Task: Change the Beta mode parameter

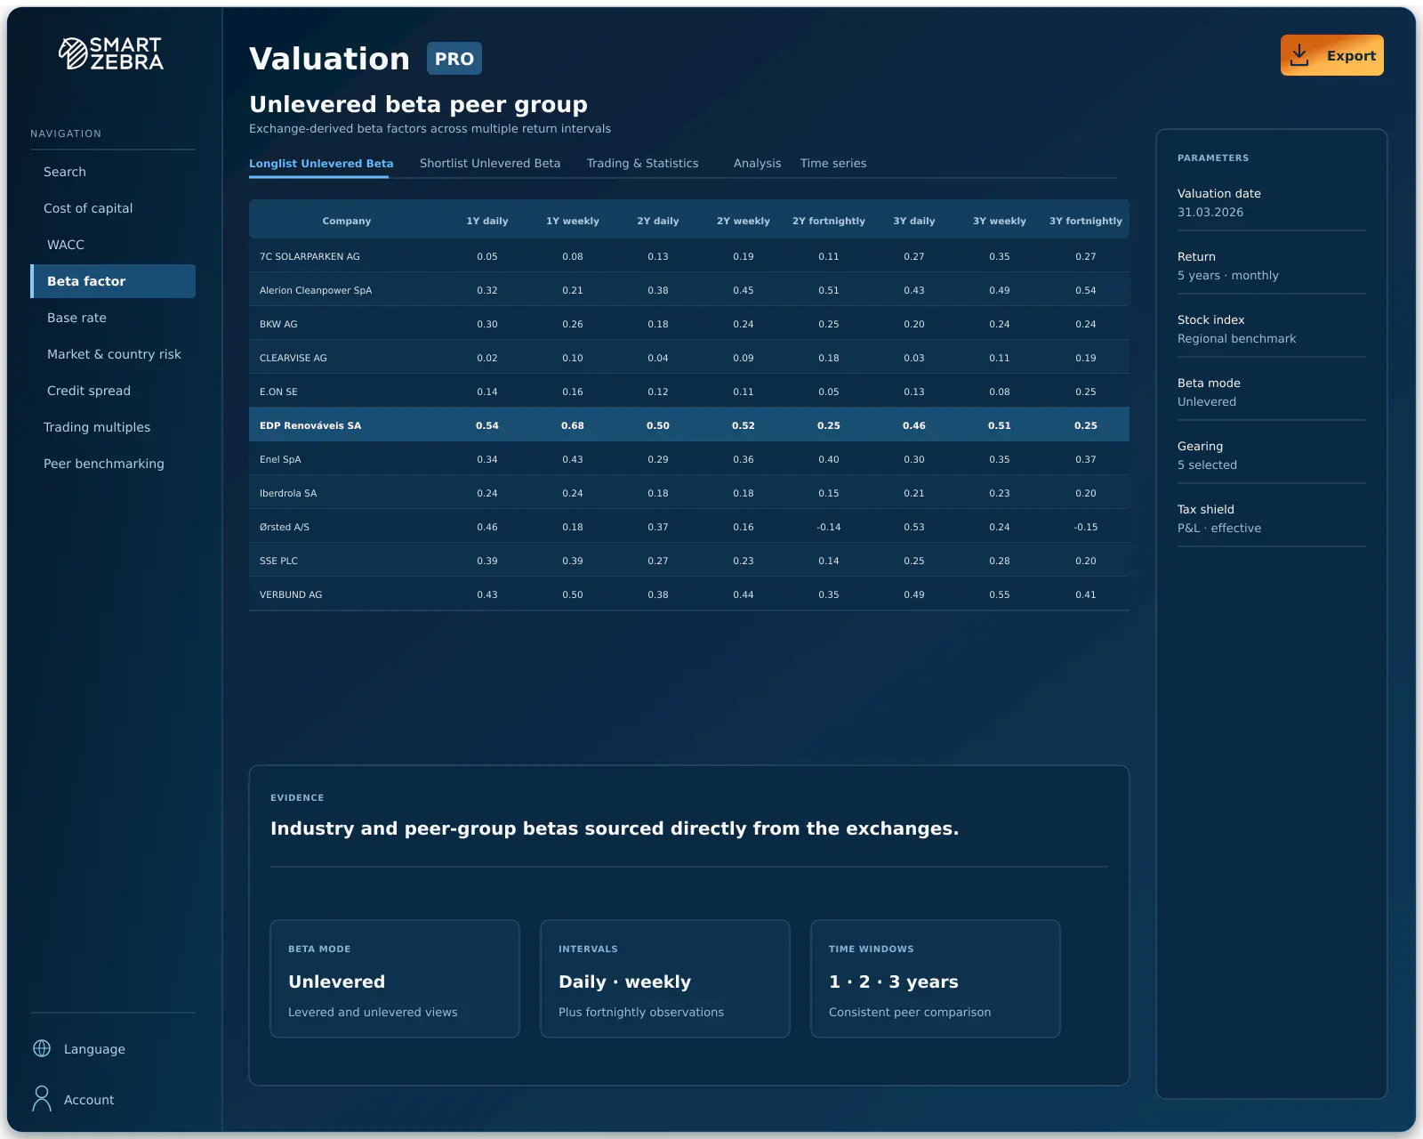Action: (x=1271, y=392)
